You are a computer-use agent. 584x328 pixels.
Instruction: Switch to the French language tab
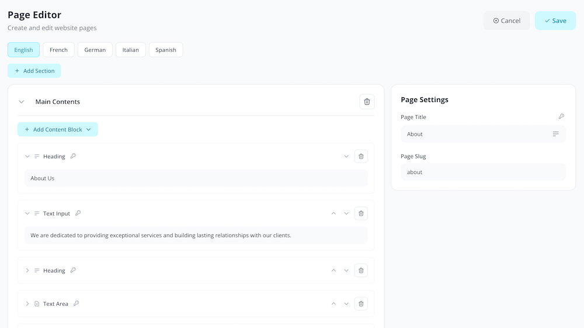[x=58, y=50]
